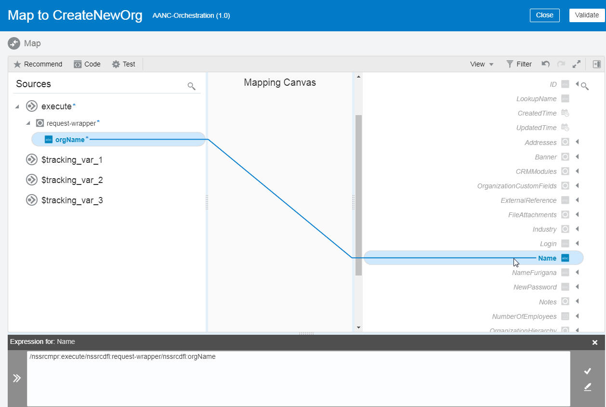Open the Code view via its icon
Screen dimensions: 606x407
pos(78,64)
